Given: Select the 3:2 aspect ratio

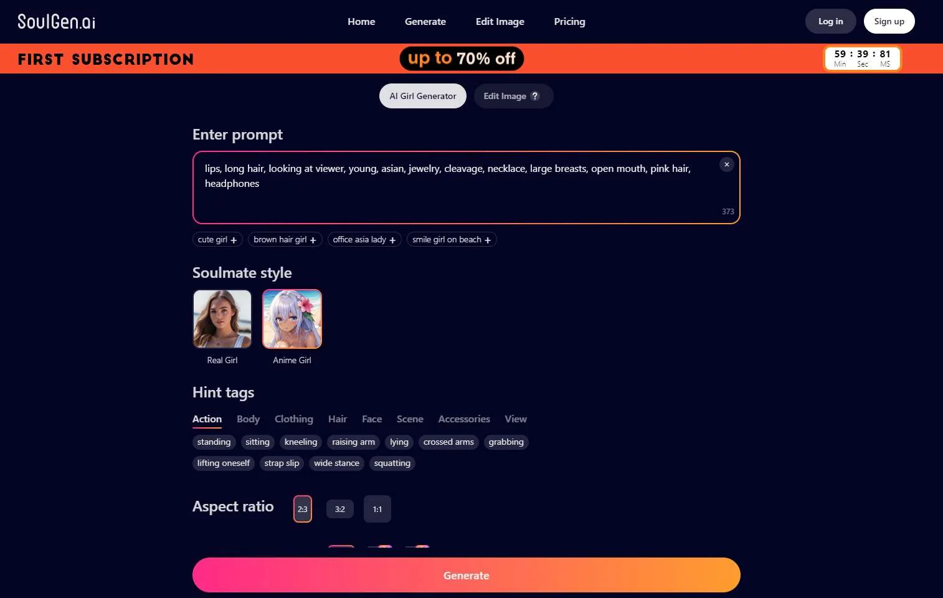Looking at the screenshot, I should [340, 509].
